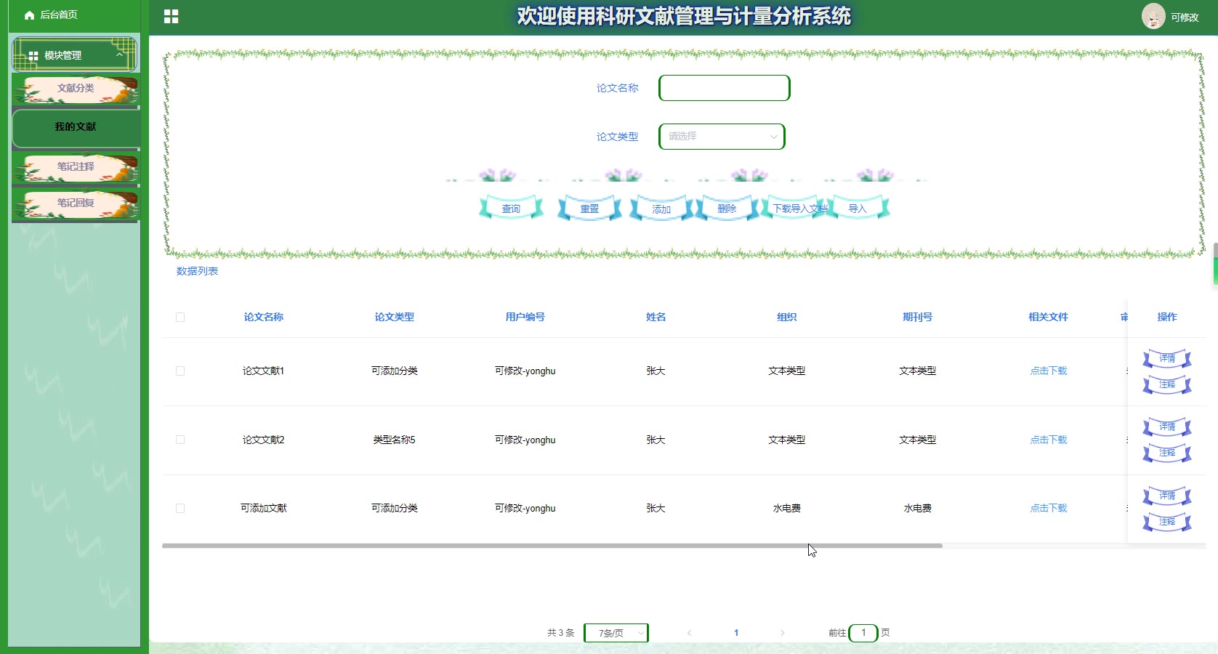Viewport: 1218px width, 654px height.
Task: Check the row checkbox for 可添加文献
Action: [180, 509]
